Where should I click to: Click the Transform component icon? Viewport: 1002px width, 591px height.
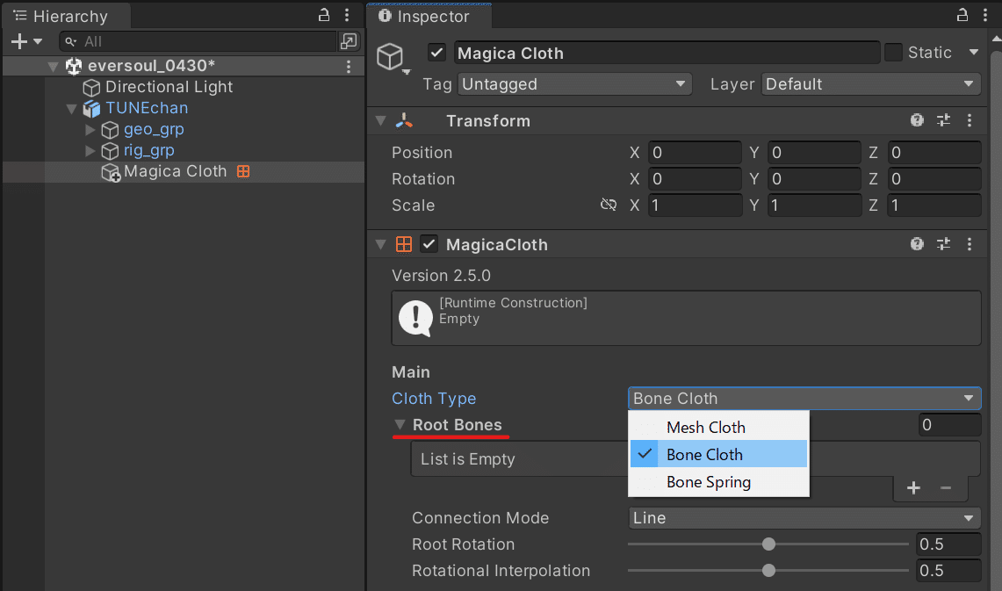405,121
